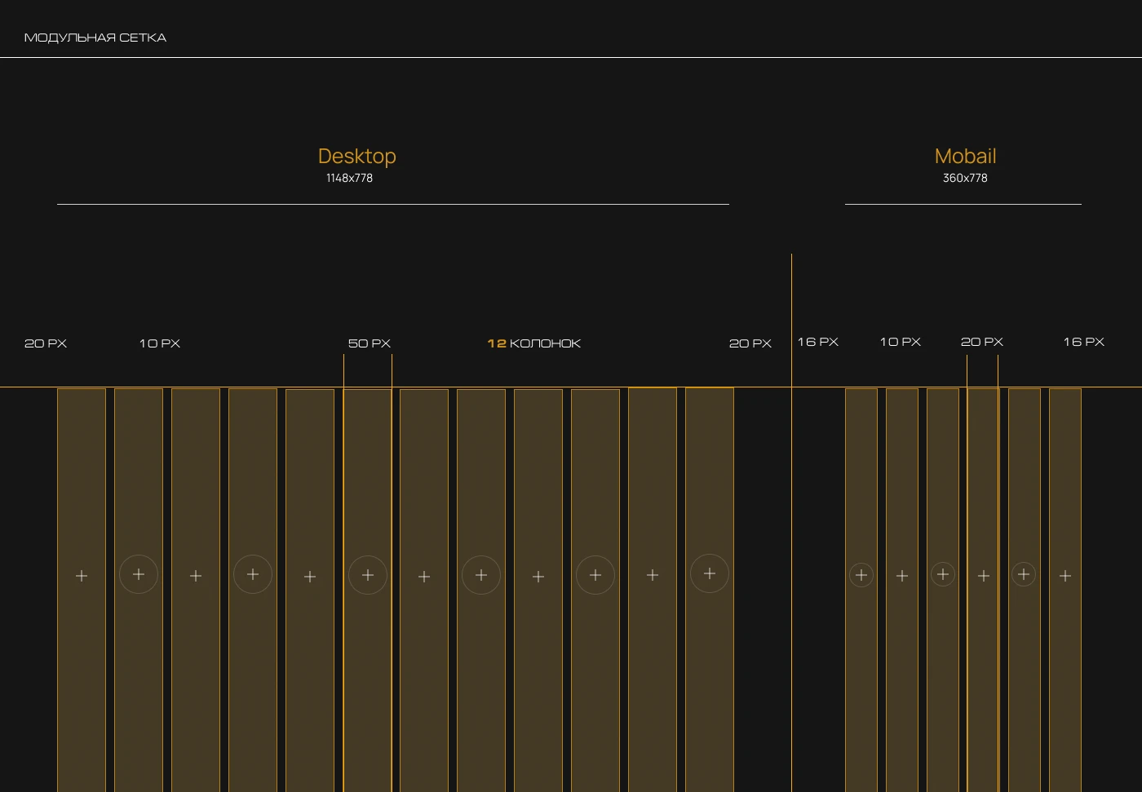Select the 12 КОЛОНОК label
Image resolution: width=1142 pixels, height=792 pixels.
(x=534, y=343)
